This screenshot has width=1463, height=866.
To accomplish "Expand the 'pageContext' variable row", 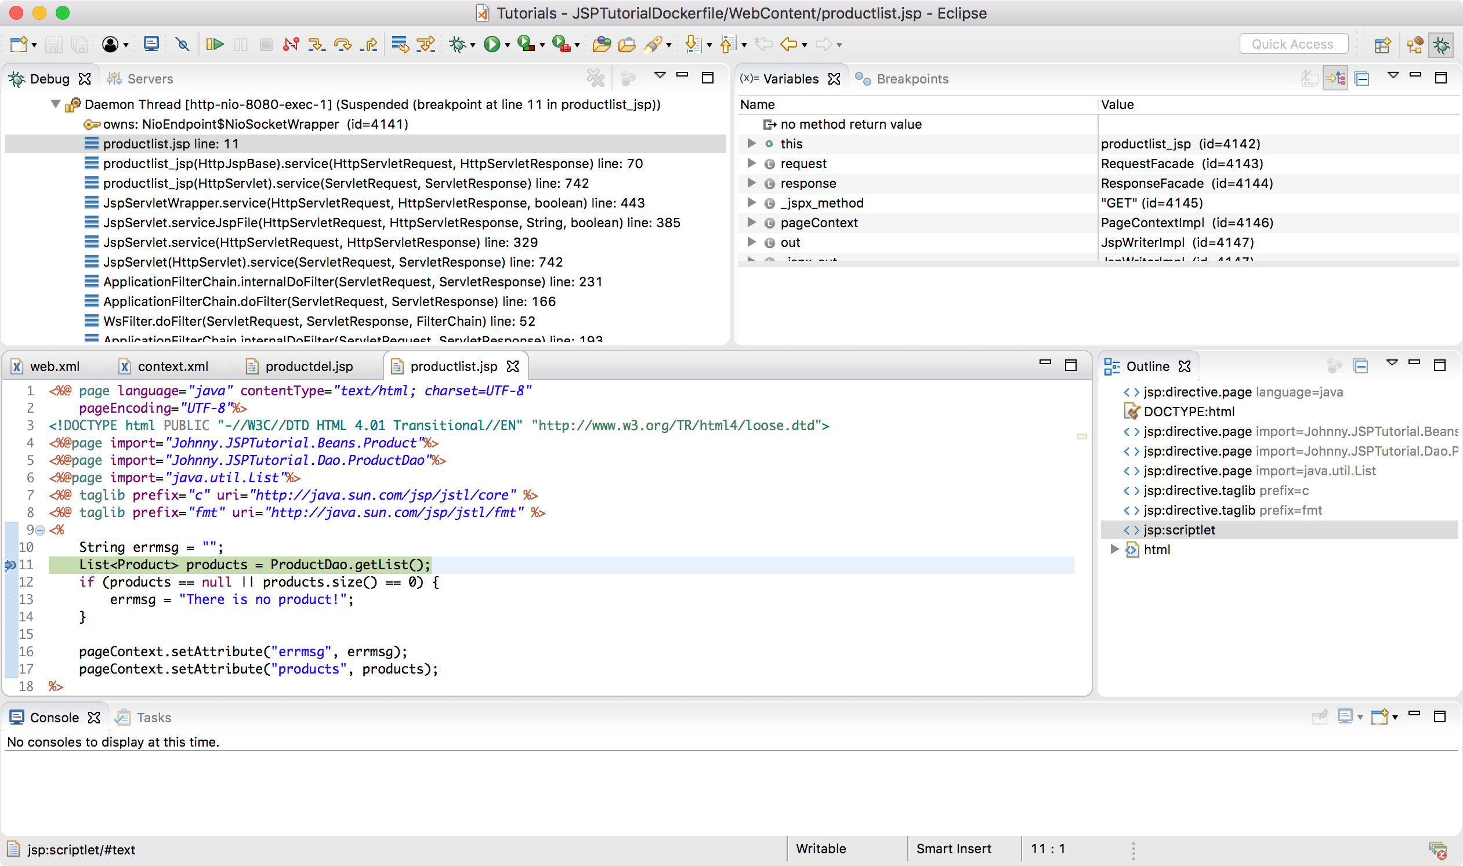I will tap(752, 223).
